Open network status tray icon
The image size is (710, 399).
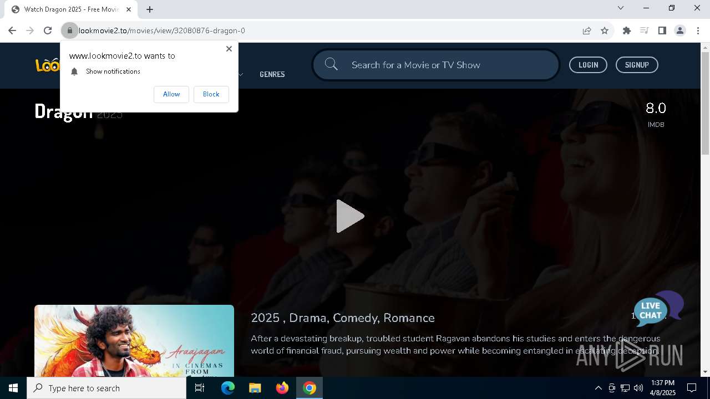(x=625, y=388)
